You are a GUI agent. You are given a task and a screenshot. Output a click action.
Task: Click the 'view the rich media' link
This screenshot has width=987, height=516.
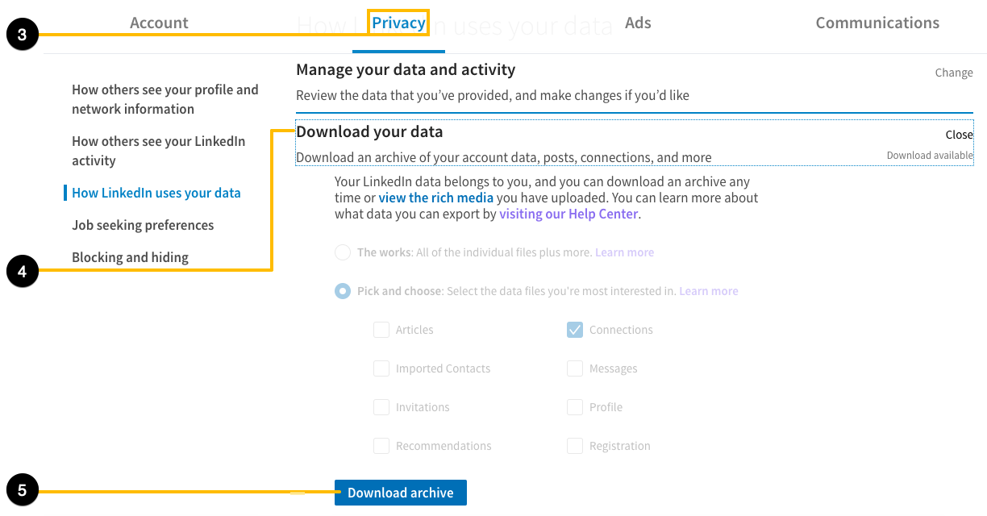click(435, 198)
